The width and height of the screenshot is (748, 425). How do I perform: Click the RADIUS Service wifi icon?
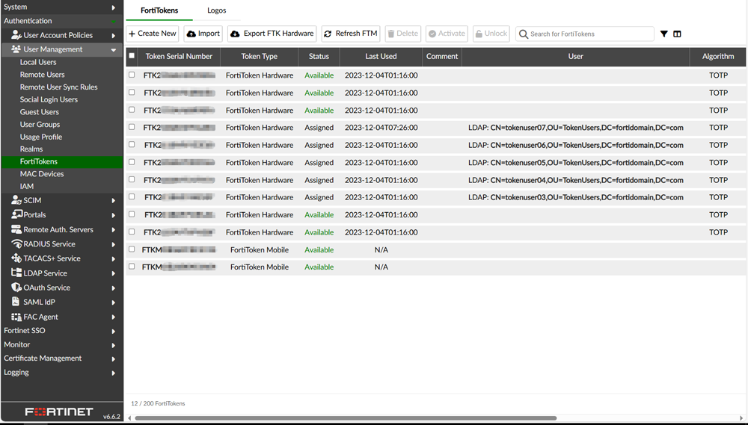[x=16, y=244]
